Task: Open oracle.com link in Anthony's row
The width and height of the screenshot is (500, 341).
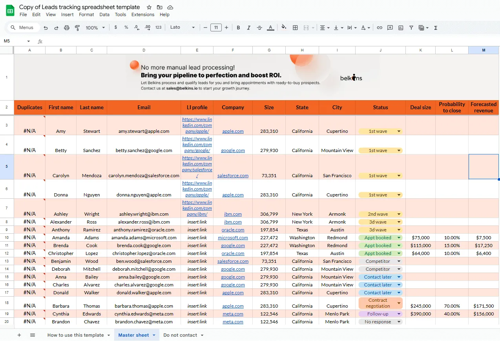Action: tap(233, 230)
